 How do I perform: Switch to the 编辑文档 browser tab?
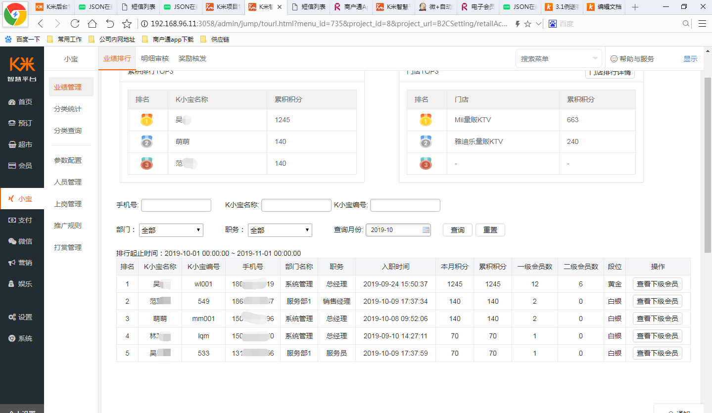tap(603, 7)
